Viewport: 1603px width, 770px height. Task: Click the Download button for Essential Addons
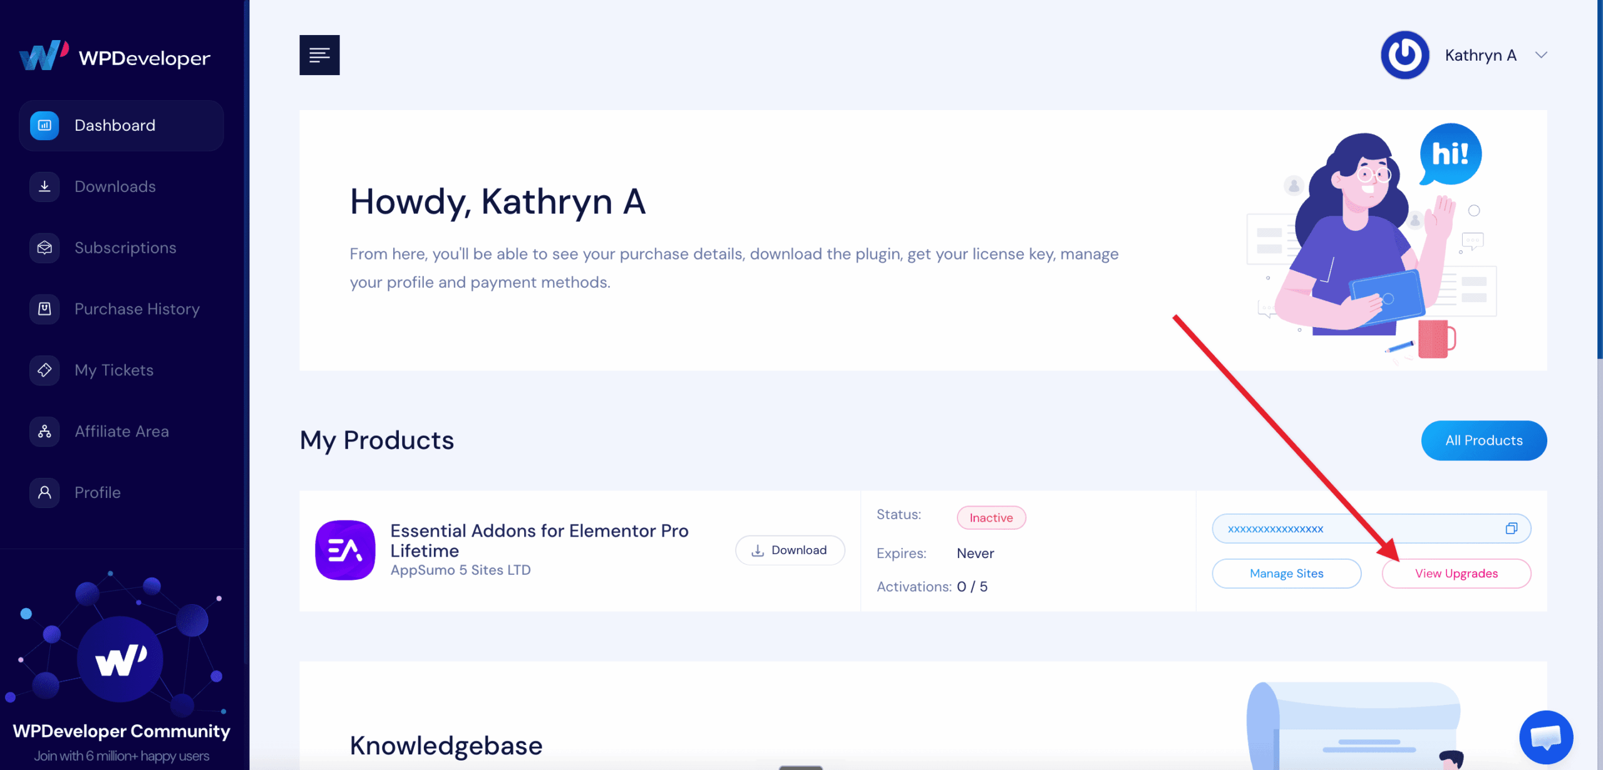(790, 550)
